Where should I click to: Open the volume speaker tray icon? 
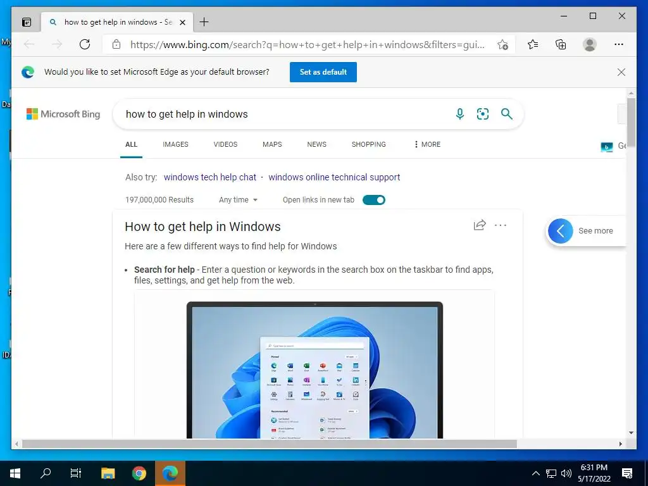pyautogui.click(x=566, y=473)
